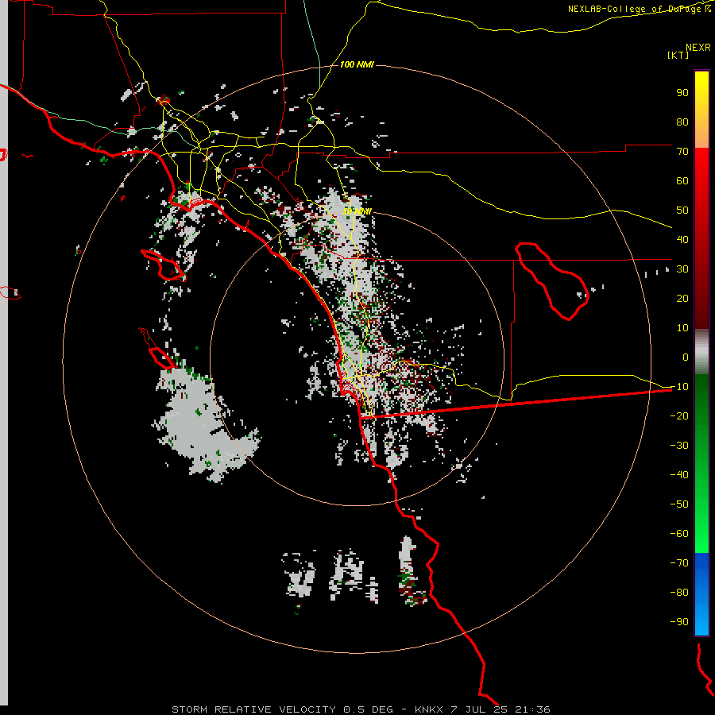Click the [KT] units label above color bar
This screenshot has width=715, height=715.
tap(678, 55)
